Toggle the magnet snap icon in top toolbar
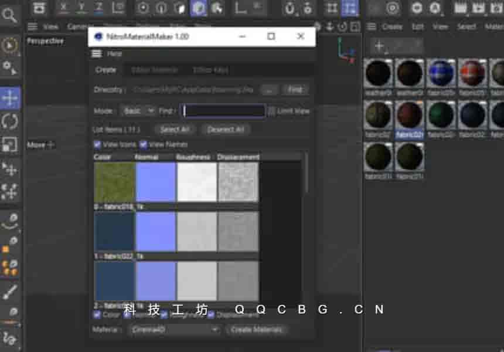The image size is (504, 352). click(x=290, y=8)
